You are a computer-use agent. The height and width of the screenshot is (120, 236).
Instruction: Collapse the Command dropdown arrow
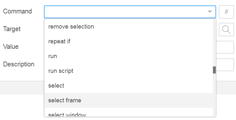click(210, 12)
